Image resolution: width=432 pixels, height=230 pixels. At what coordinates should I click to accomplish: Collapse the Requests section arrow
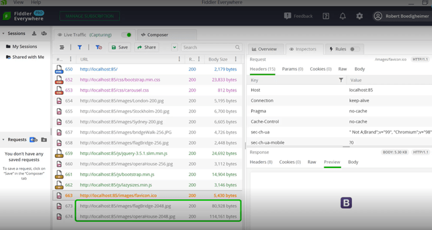coord(4,140)
